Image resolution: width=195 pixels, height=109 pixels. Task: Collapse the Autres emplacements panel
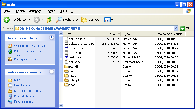click(51, 72)
